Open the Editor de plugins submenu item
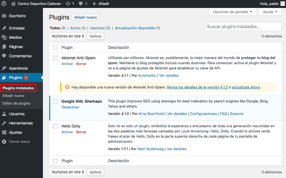 coord(17,103)
